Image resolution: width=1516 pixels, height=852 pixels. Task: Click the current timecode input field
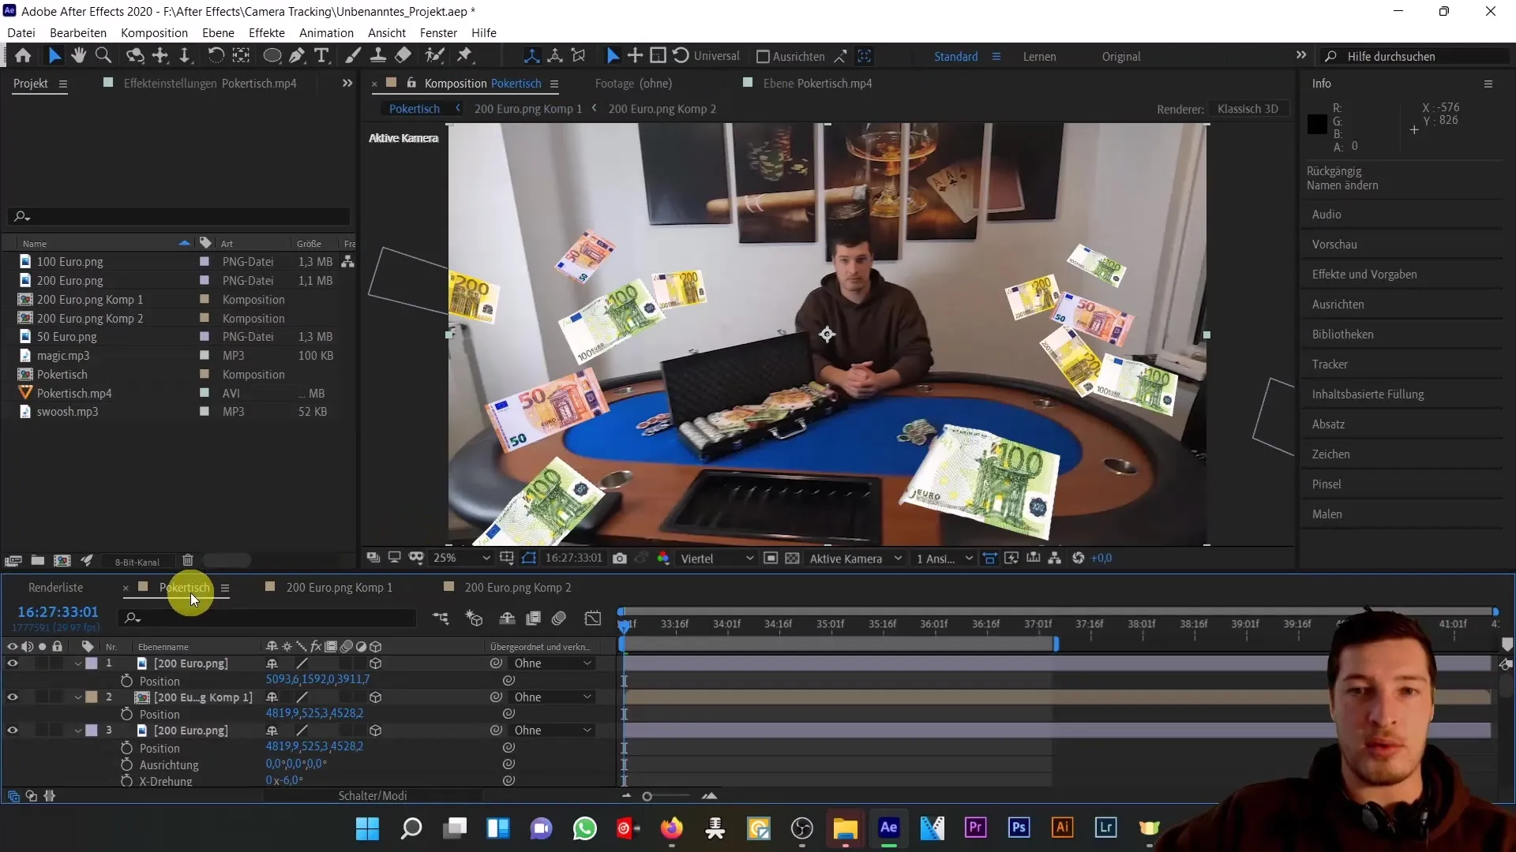[x=58, y=613]
